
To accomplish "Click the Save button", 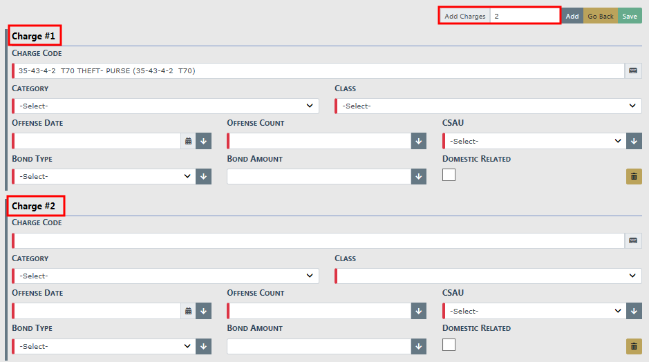I will point(630,16).
